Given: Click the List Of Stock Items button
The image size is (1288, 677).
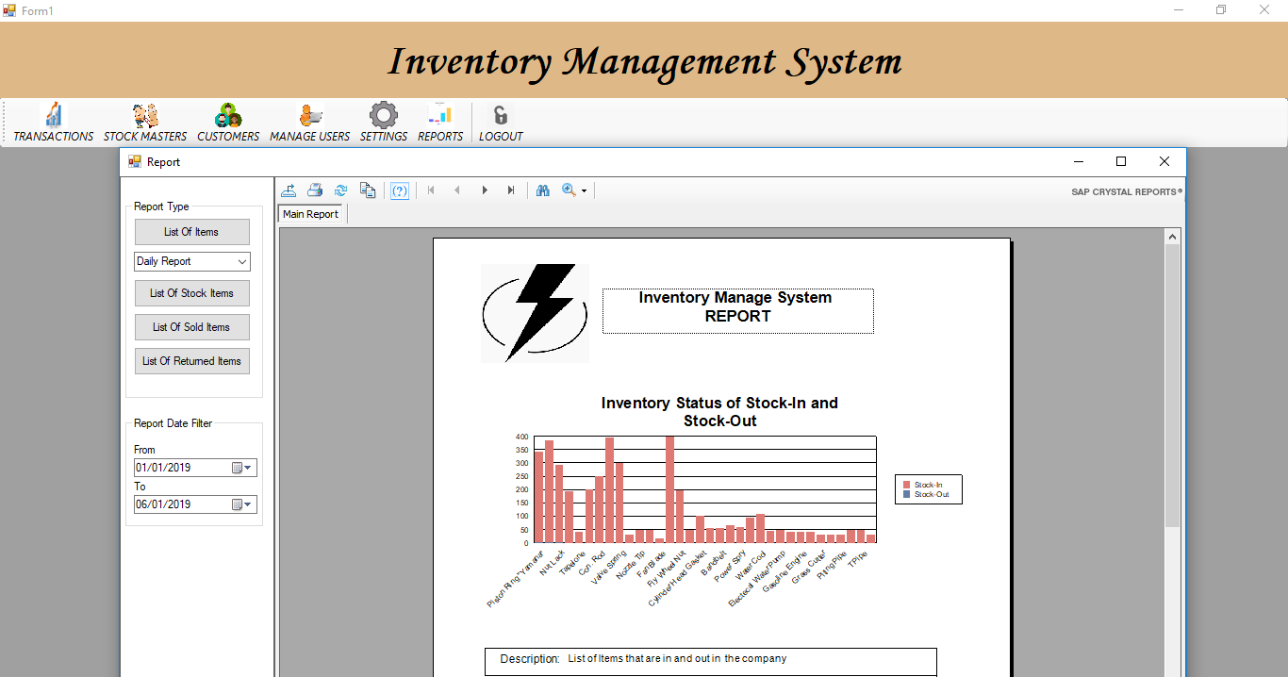Looking at the screenshot, I should (x=192, y=293).
